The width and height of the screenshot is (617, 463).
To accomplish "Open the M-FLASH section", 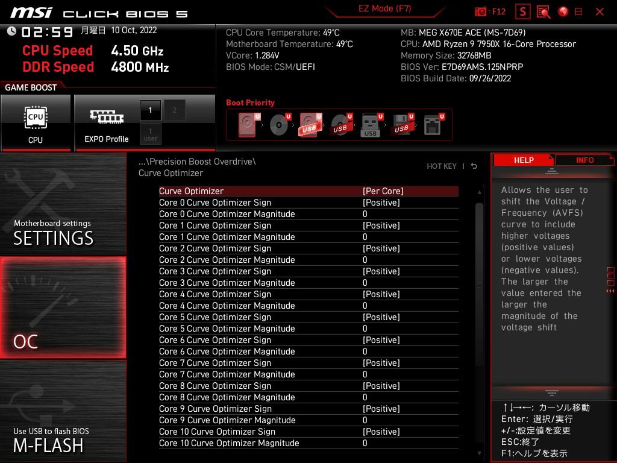I will pyautogui.click(x=63, y=411).
